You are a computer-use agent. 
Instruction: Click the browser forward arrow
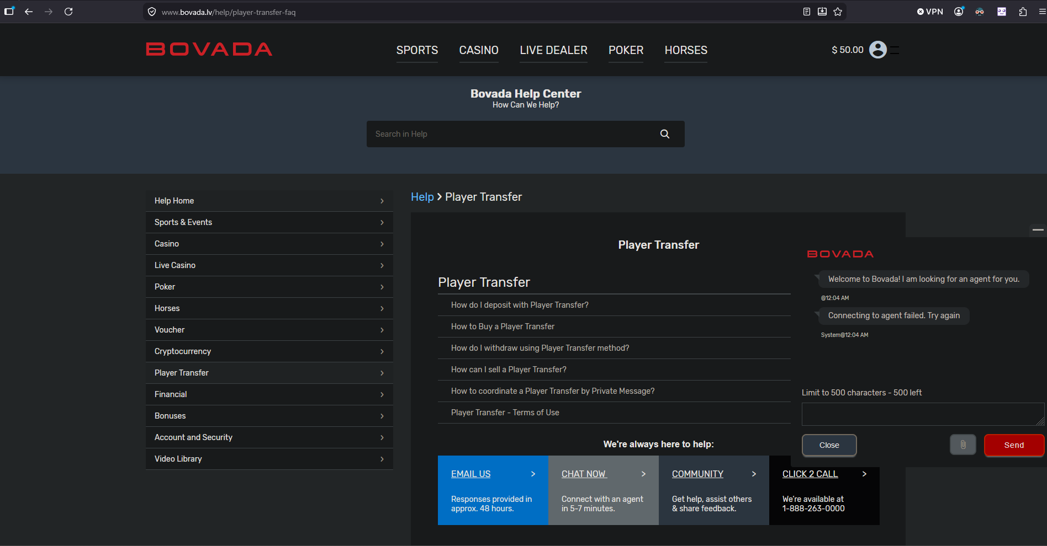tap(49, 12)
